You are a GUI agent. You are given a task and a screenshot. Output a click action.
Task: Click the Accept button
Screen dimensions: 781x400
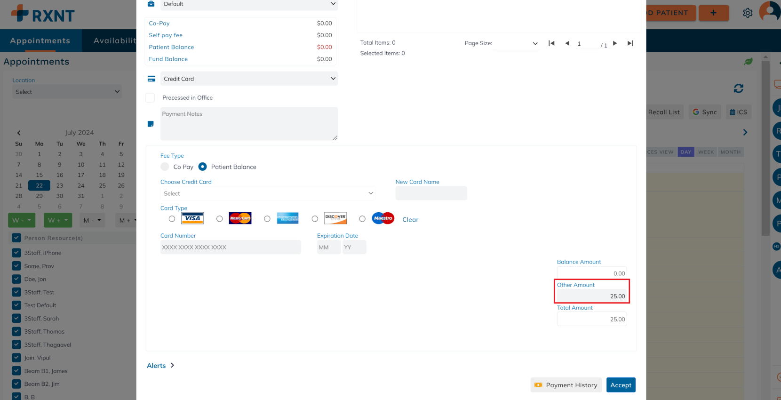pos(621,385)
